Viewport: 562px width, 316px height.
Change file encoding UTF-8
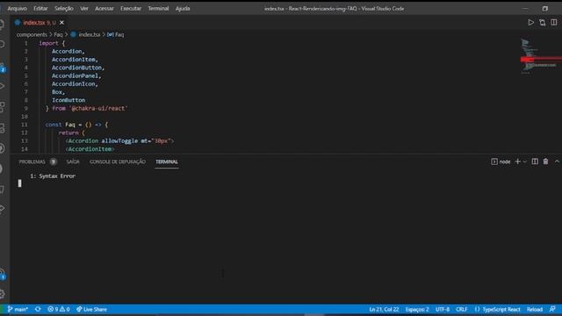click(x=443, y=309)
